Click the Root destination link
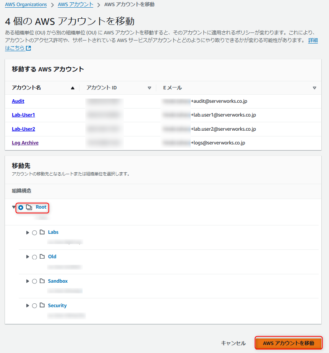Viewport: 329px width, 353px height. (41, 207)
